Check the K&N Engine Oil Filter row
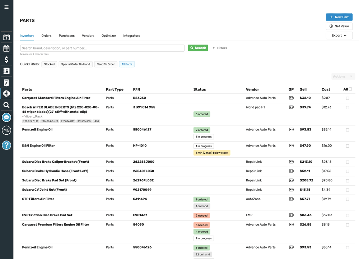Viewport: 359px width, 259px height. (348, 146)
